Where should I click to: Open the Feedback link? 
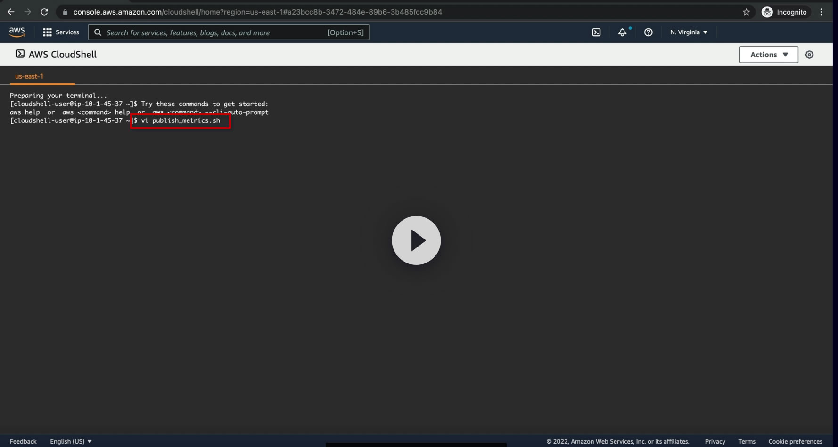point(23,441)
